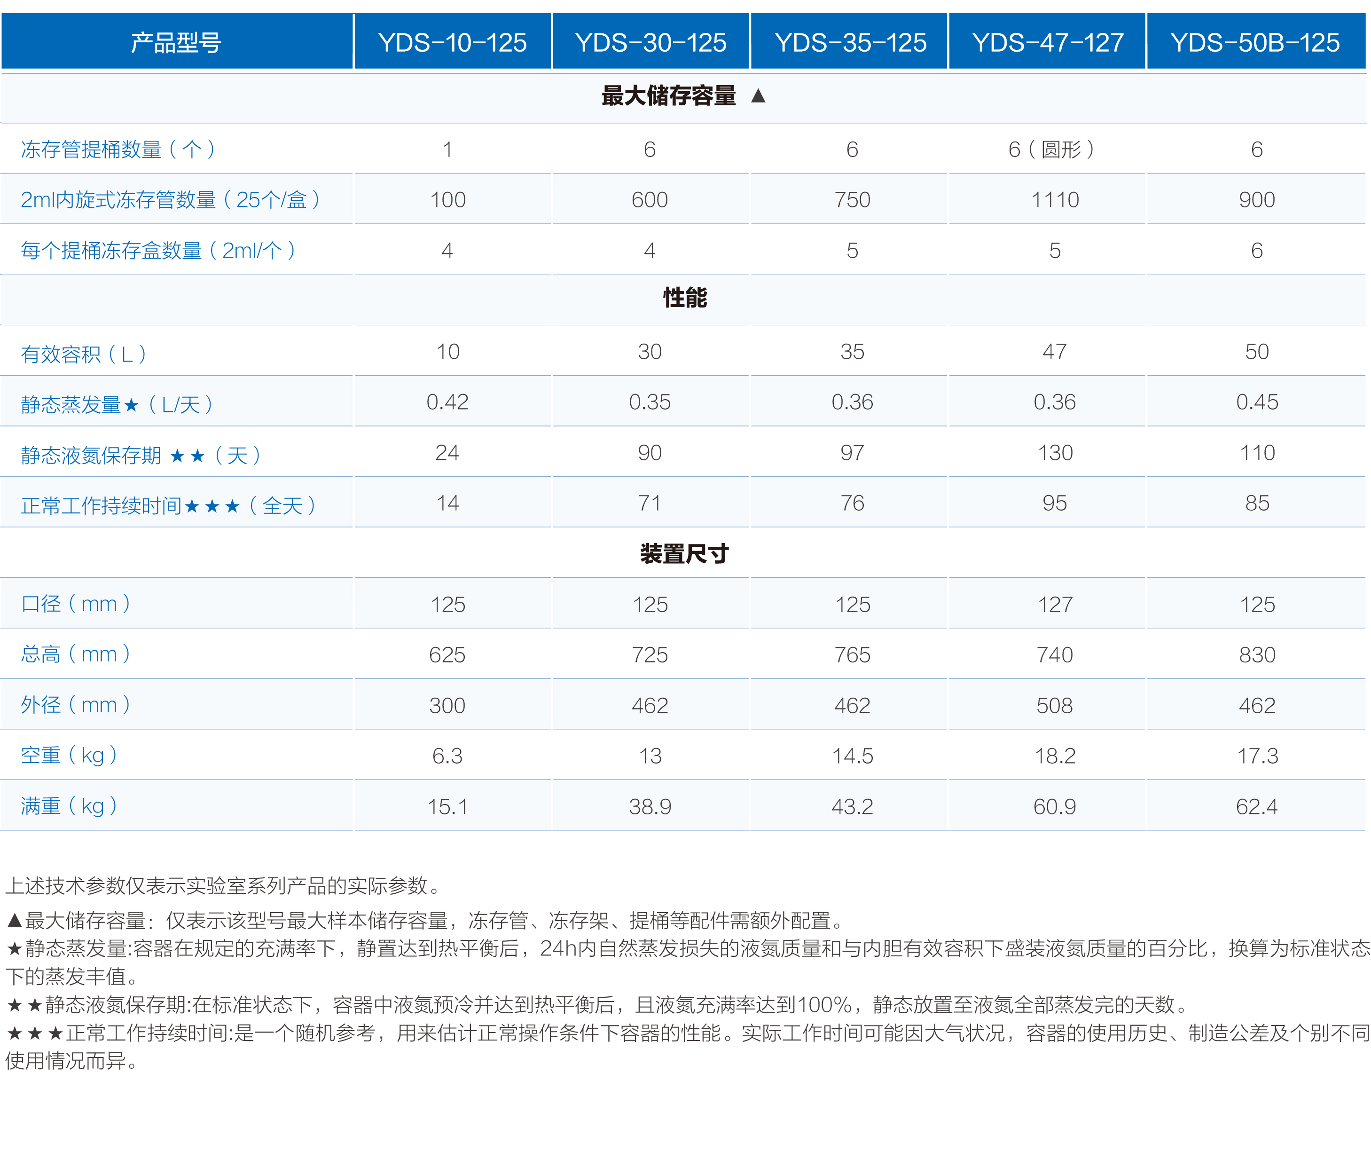Click the 产品型号 header cell
The image size is (1371, 1159).
(x=177, y=42)
